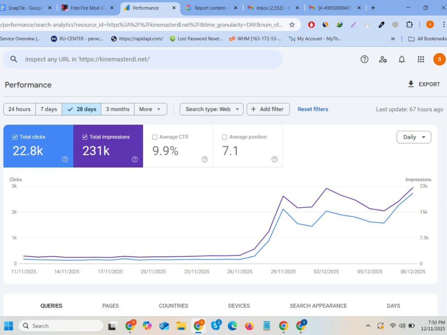The width and height of the screenshot is (447, 335).
Task: Click the Windows taskbar Search box
Action: 61,326
